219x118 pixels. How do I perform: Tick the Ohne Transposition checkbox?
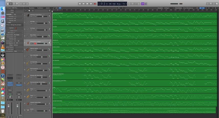[x=15, y=47]
